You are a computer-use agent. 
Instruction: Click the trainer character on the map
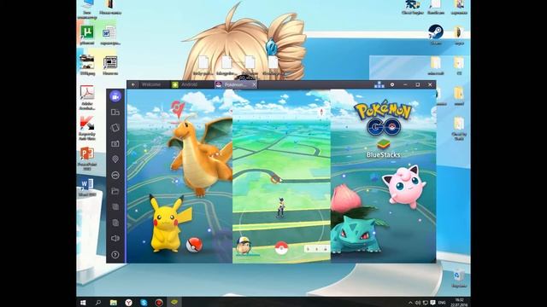point(280,207)
